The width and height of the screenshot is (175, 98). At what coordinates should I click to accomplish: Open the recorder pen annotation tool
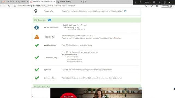(140, 2)
